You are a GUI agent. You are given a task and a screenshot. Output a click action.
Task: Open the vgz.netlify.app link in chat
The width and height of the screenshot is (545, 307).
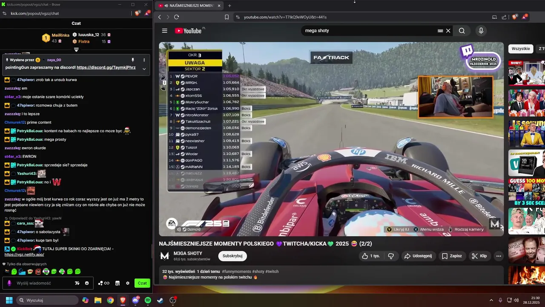click(24, 255)
